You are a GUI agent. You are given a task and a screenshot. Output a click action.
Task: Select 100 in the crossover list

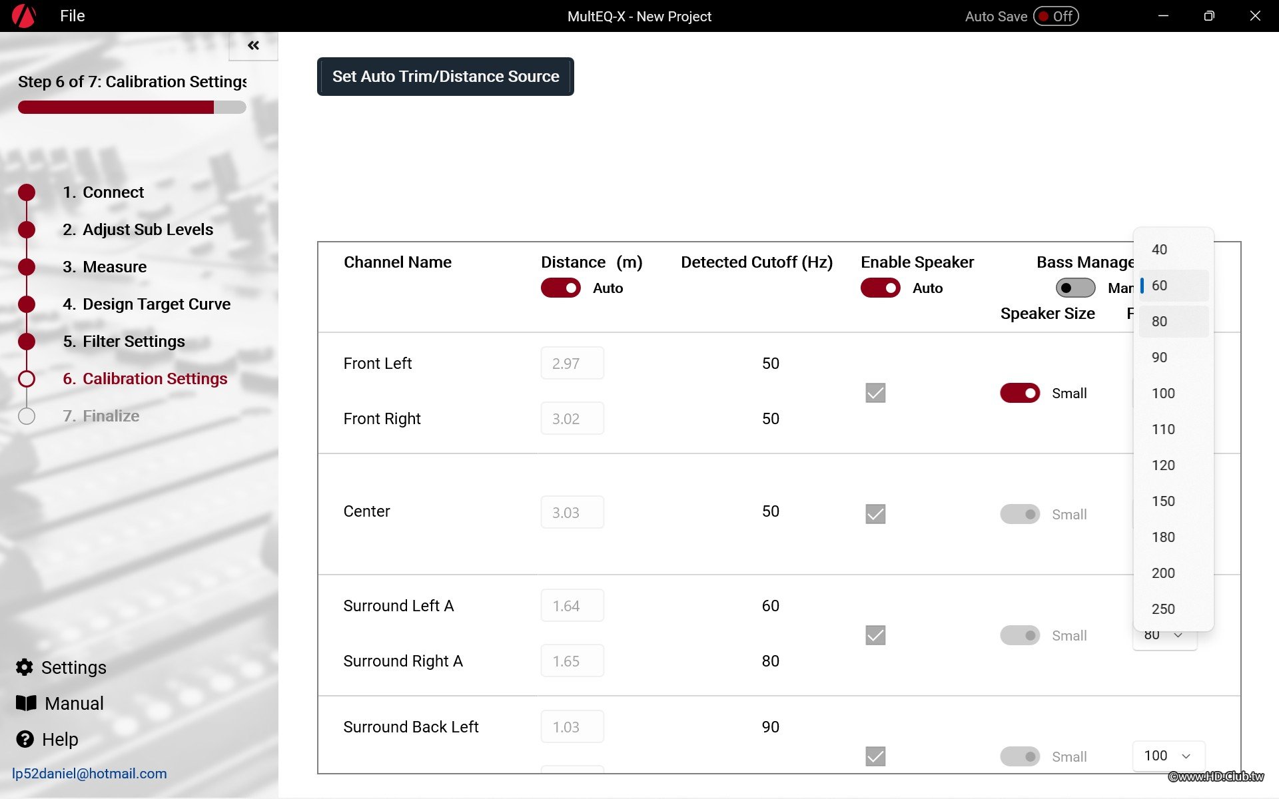pyautogui.click(x=1174, y=393)
